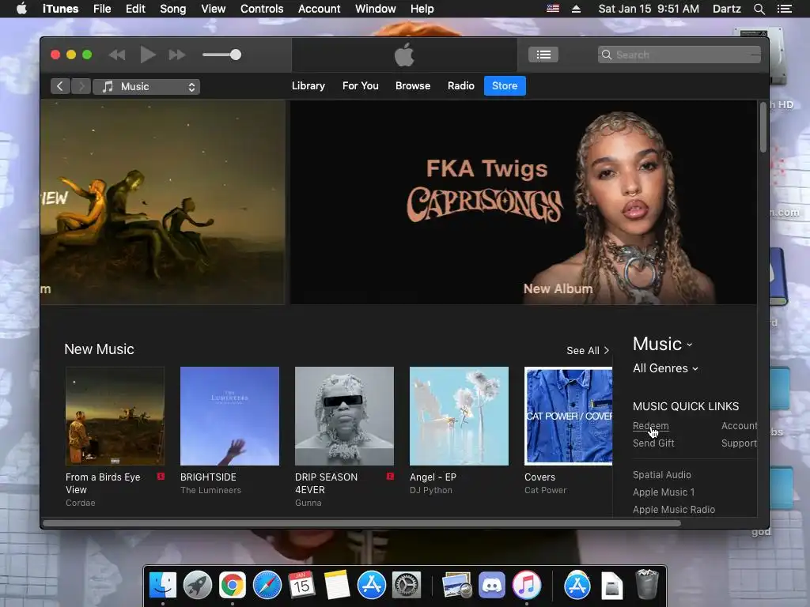
Task: Open the Up Next list icon
Action: coord(543,55)
